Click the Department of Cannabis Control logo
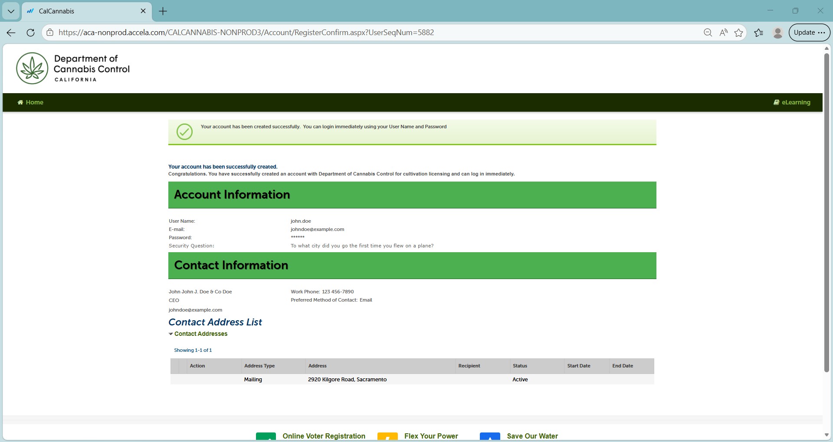This screenshot has height=442, width=833. coord(73,68)
